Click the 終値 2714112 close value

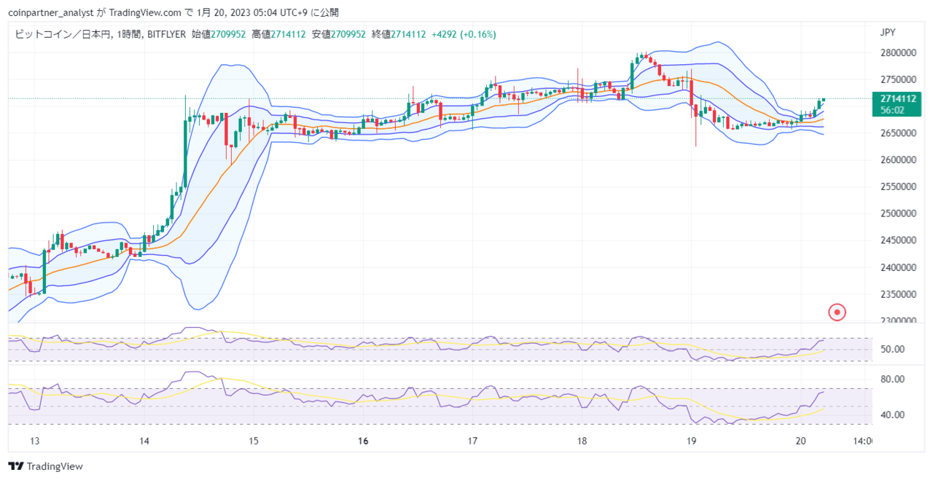399,34
